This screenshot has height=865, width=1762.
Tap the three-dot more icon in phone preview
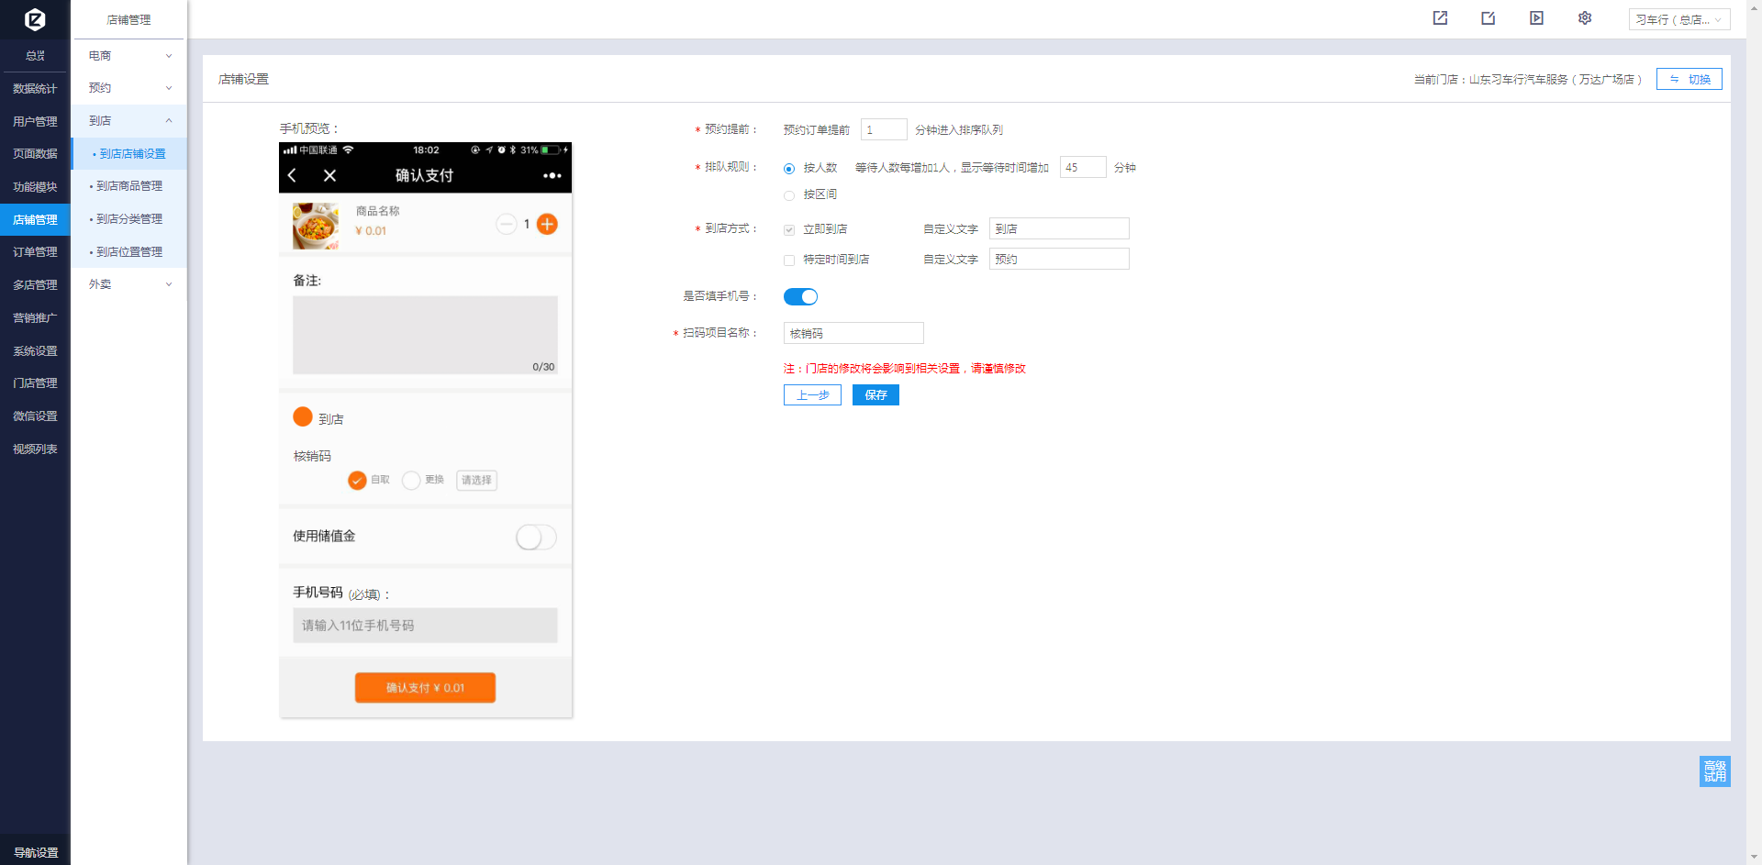[552, 175]
